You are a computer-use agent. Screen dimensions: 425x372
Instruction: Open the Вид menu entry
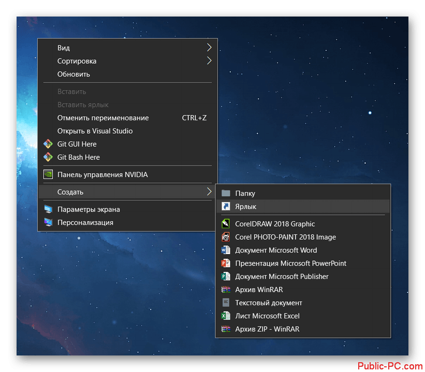pos(127,48)
